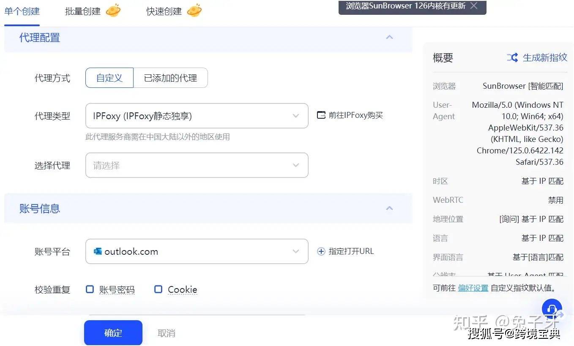Click the 前往IPFoxy购买 purchase icon
Screen dimensions: 574x346
pyautogui.click(x=321, y=115)
